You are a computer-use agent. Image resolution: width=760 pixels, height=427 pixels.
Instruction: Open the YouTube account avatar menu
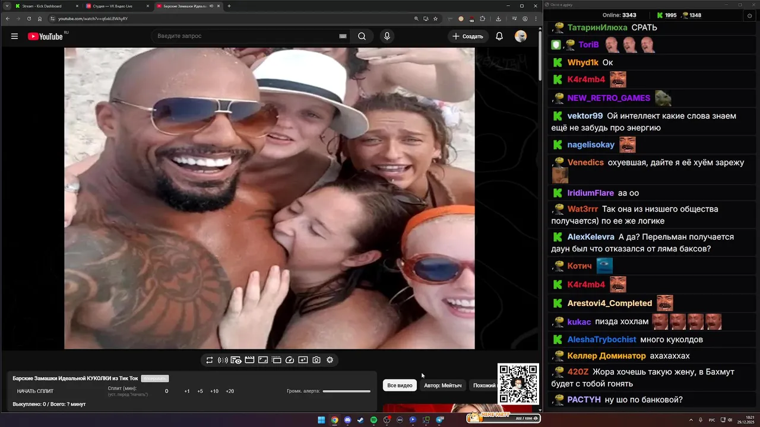point(521,36)
